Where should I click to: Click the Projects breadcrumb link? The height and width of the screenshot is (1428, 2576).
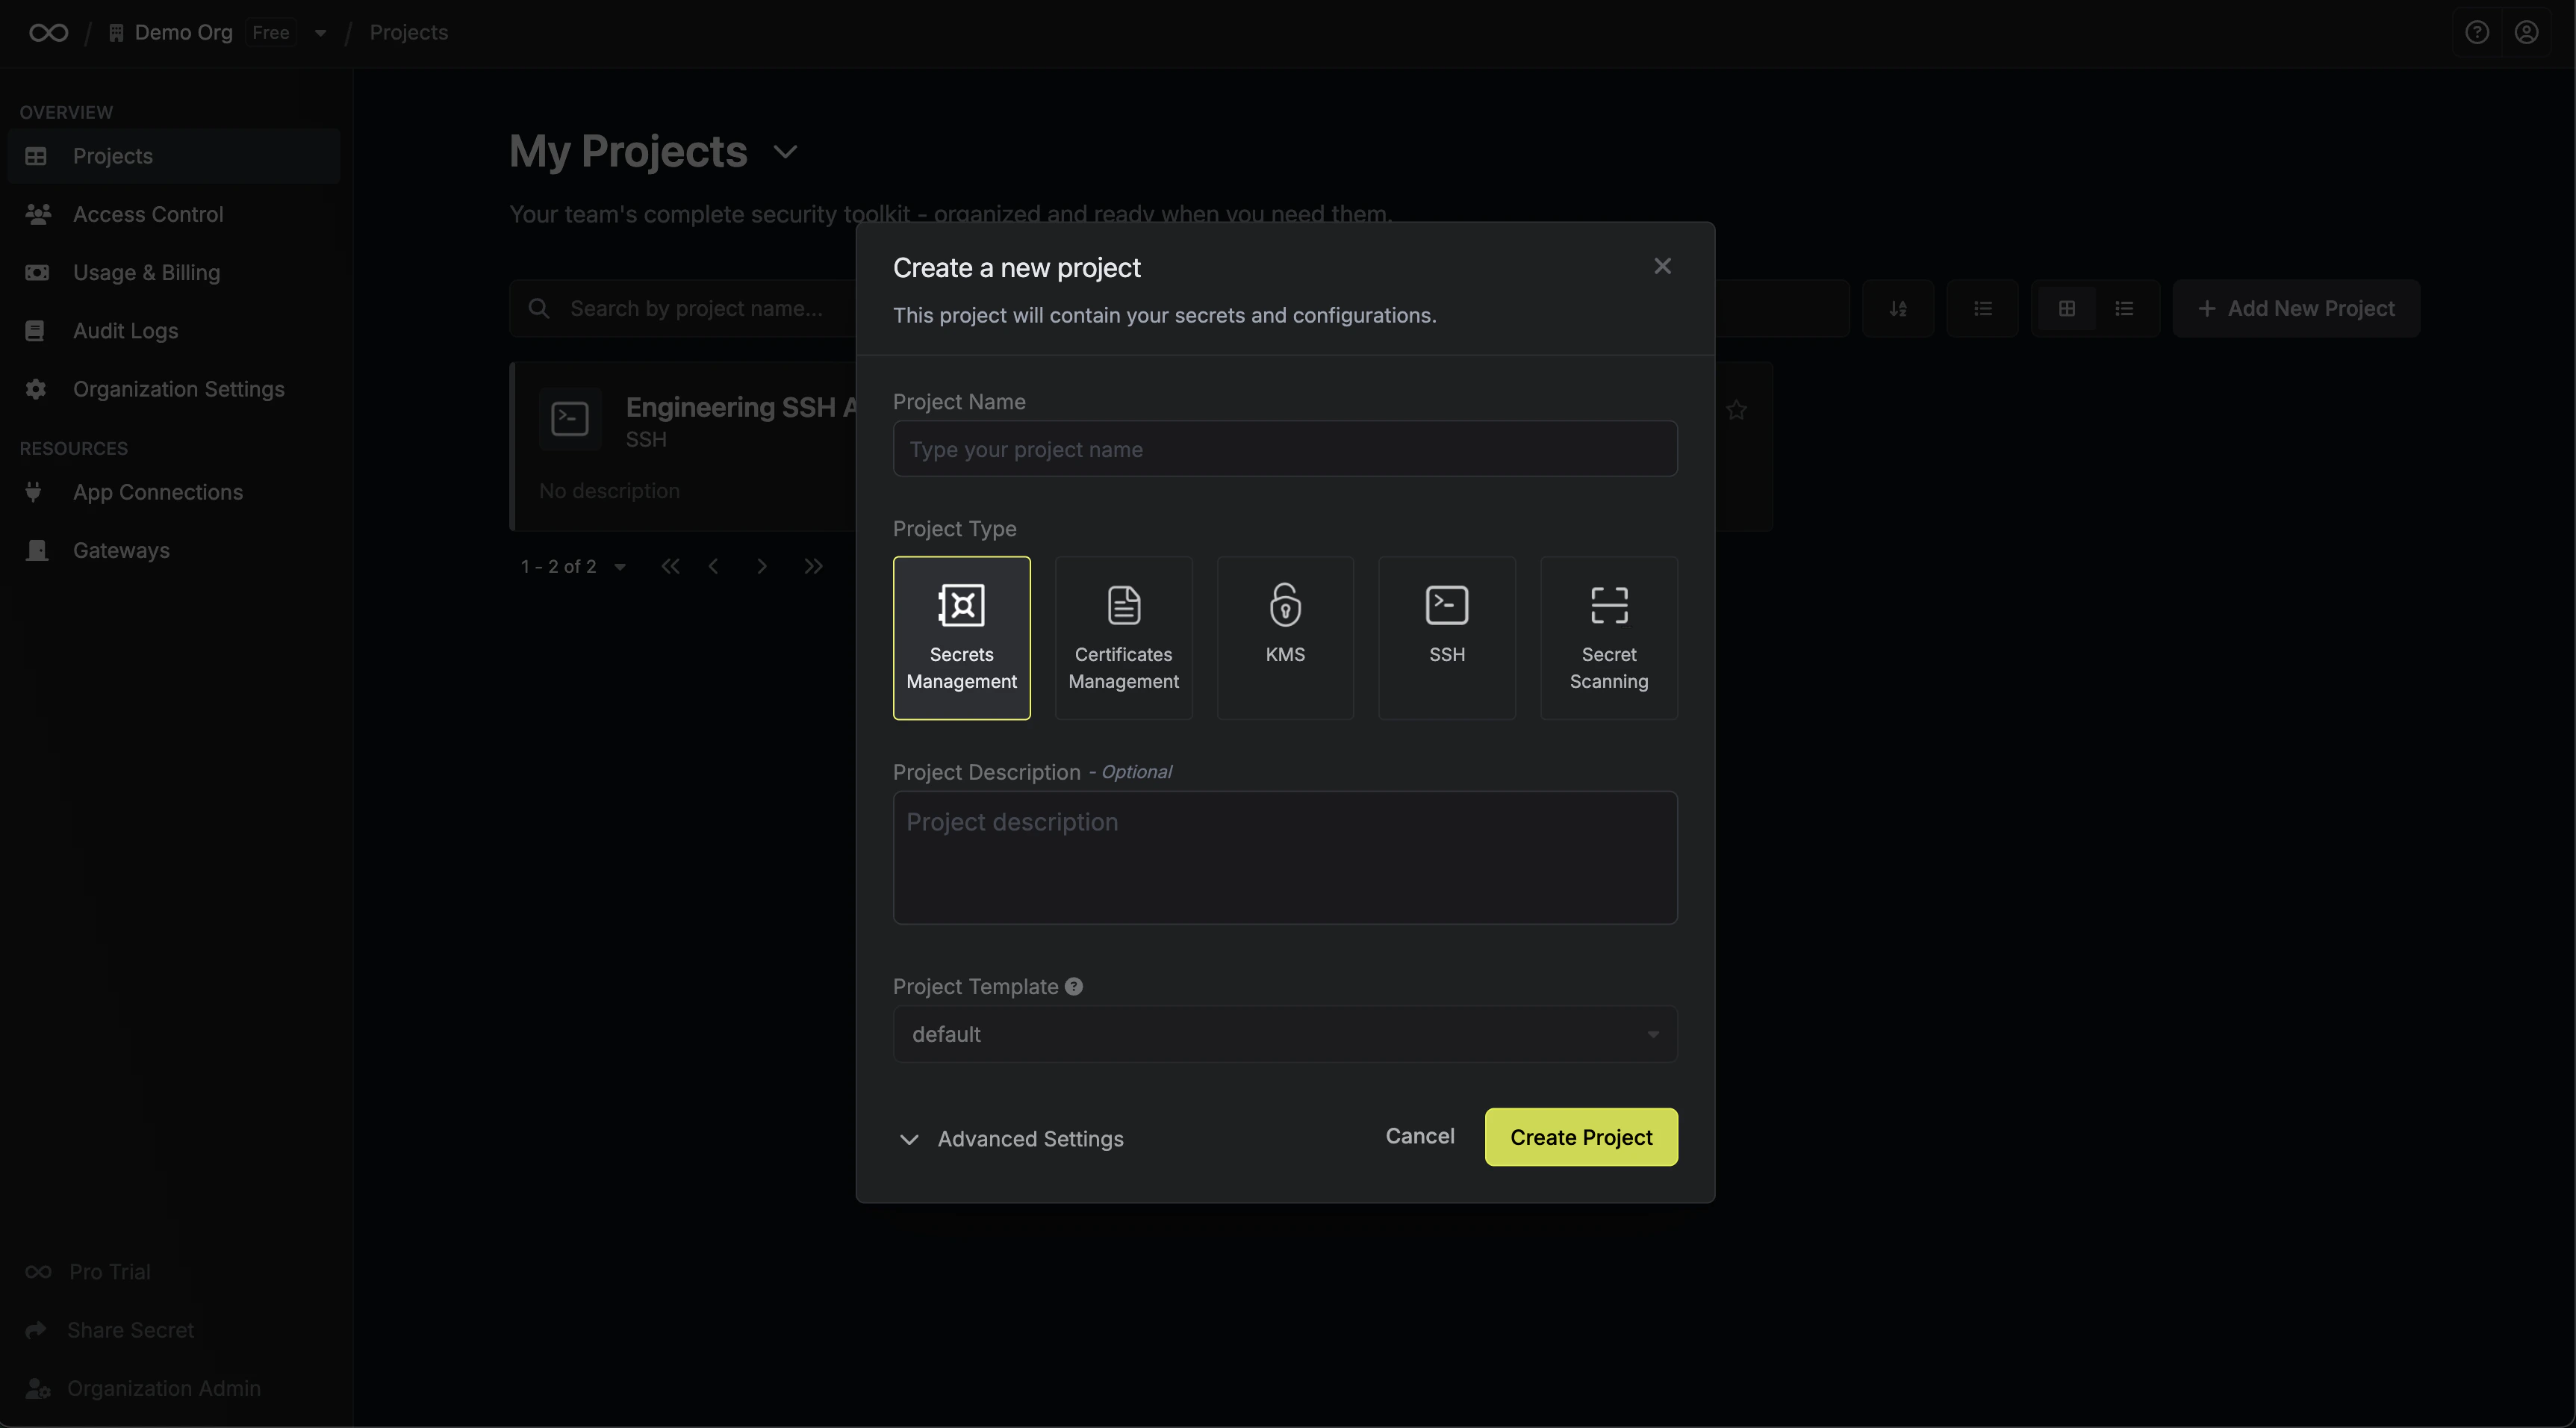point(408,33)
